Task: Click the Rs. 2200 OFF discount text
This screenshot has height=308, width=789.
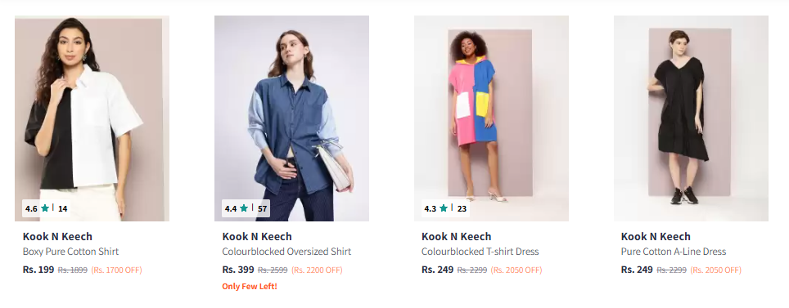Action: click(317, 270)
